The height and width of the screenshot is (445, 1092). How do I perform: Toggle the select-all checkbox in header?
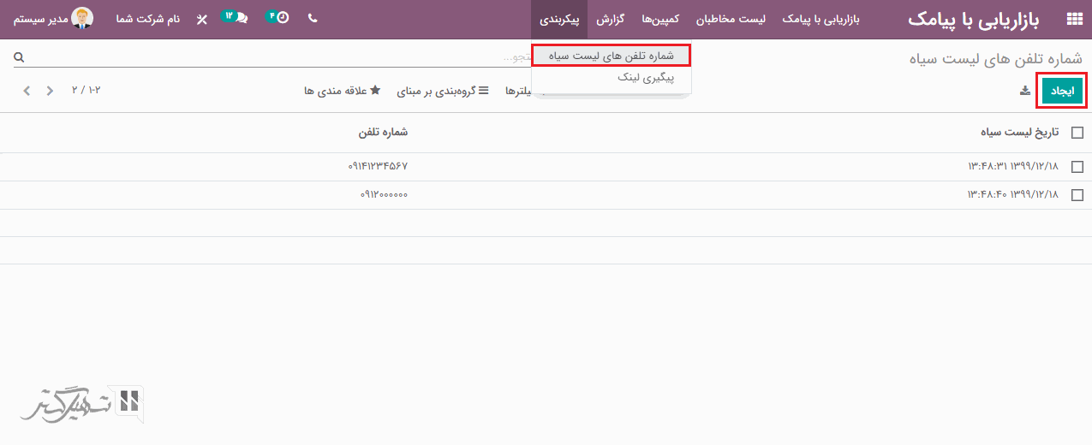(1077, 133)
